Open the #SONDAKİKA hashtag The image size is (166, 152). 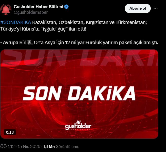[x=16, y=22]
